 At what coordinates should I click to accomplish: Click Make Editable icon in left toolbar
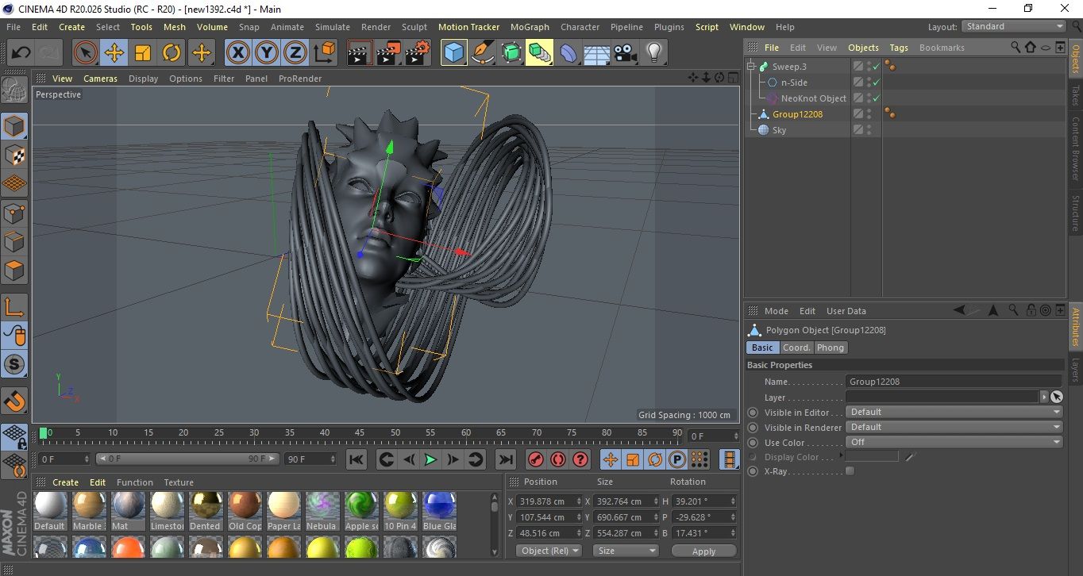[15, 90]
